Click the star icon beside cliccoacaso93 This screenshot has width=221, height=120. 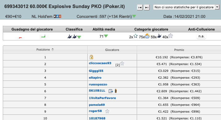coord(122,64)
